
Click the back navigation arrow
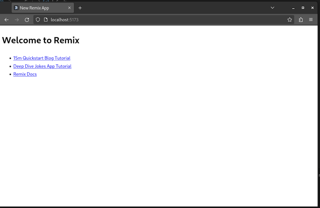(6, 20)
